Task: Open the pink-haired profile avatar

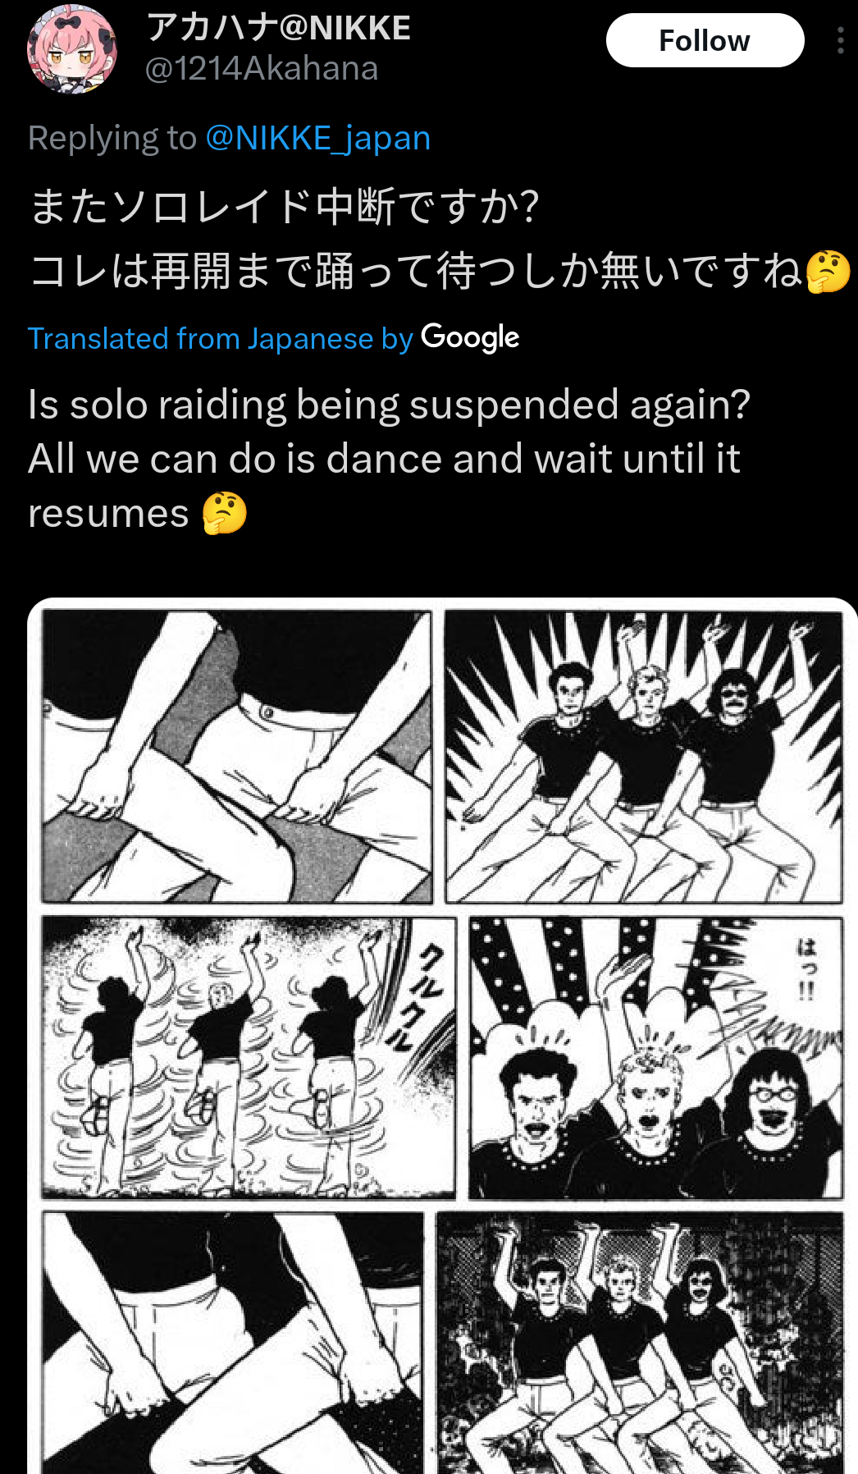Action: coord(72,49)
